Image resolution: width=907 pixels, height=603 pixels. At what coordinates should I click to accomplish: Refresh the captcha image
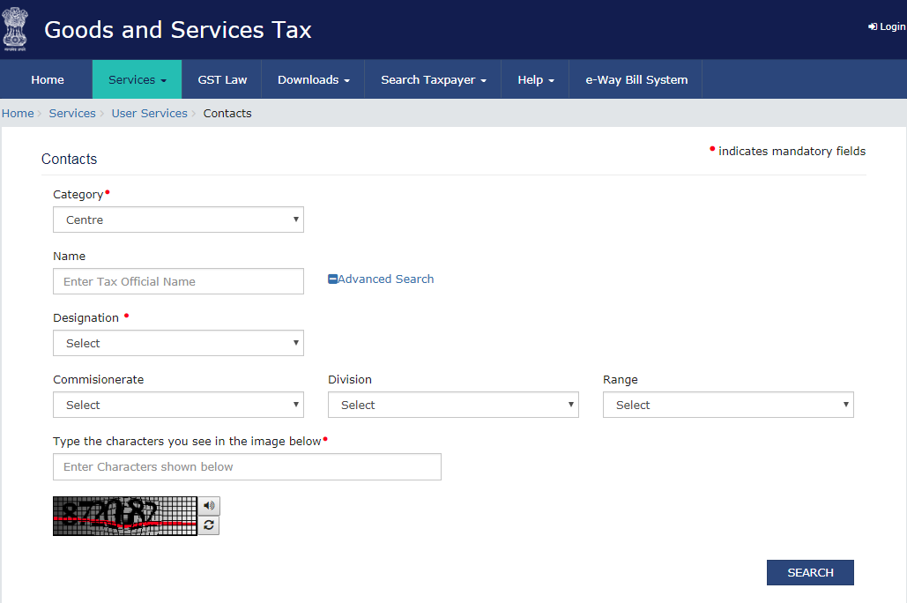(209, 525)
